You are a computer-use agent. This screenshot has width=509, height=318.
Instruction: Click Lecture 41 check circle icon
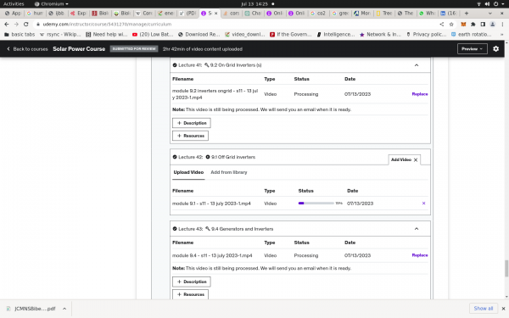pos(175,65)
